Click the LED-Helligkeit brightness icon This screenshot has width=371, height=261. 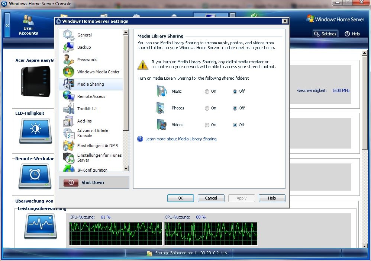(x=35, y=131)
